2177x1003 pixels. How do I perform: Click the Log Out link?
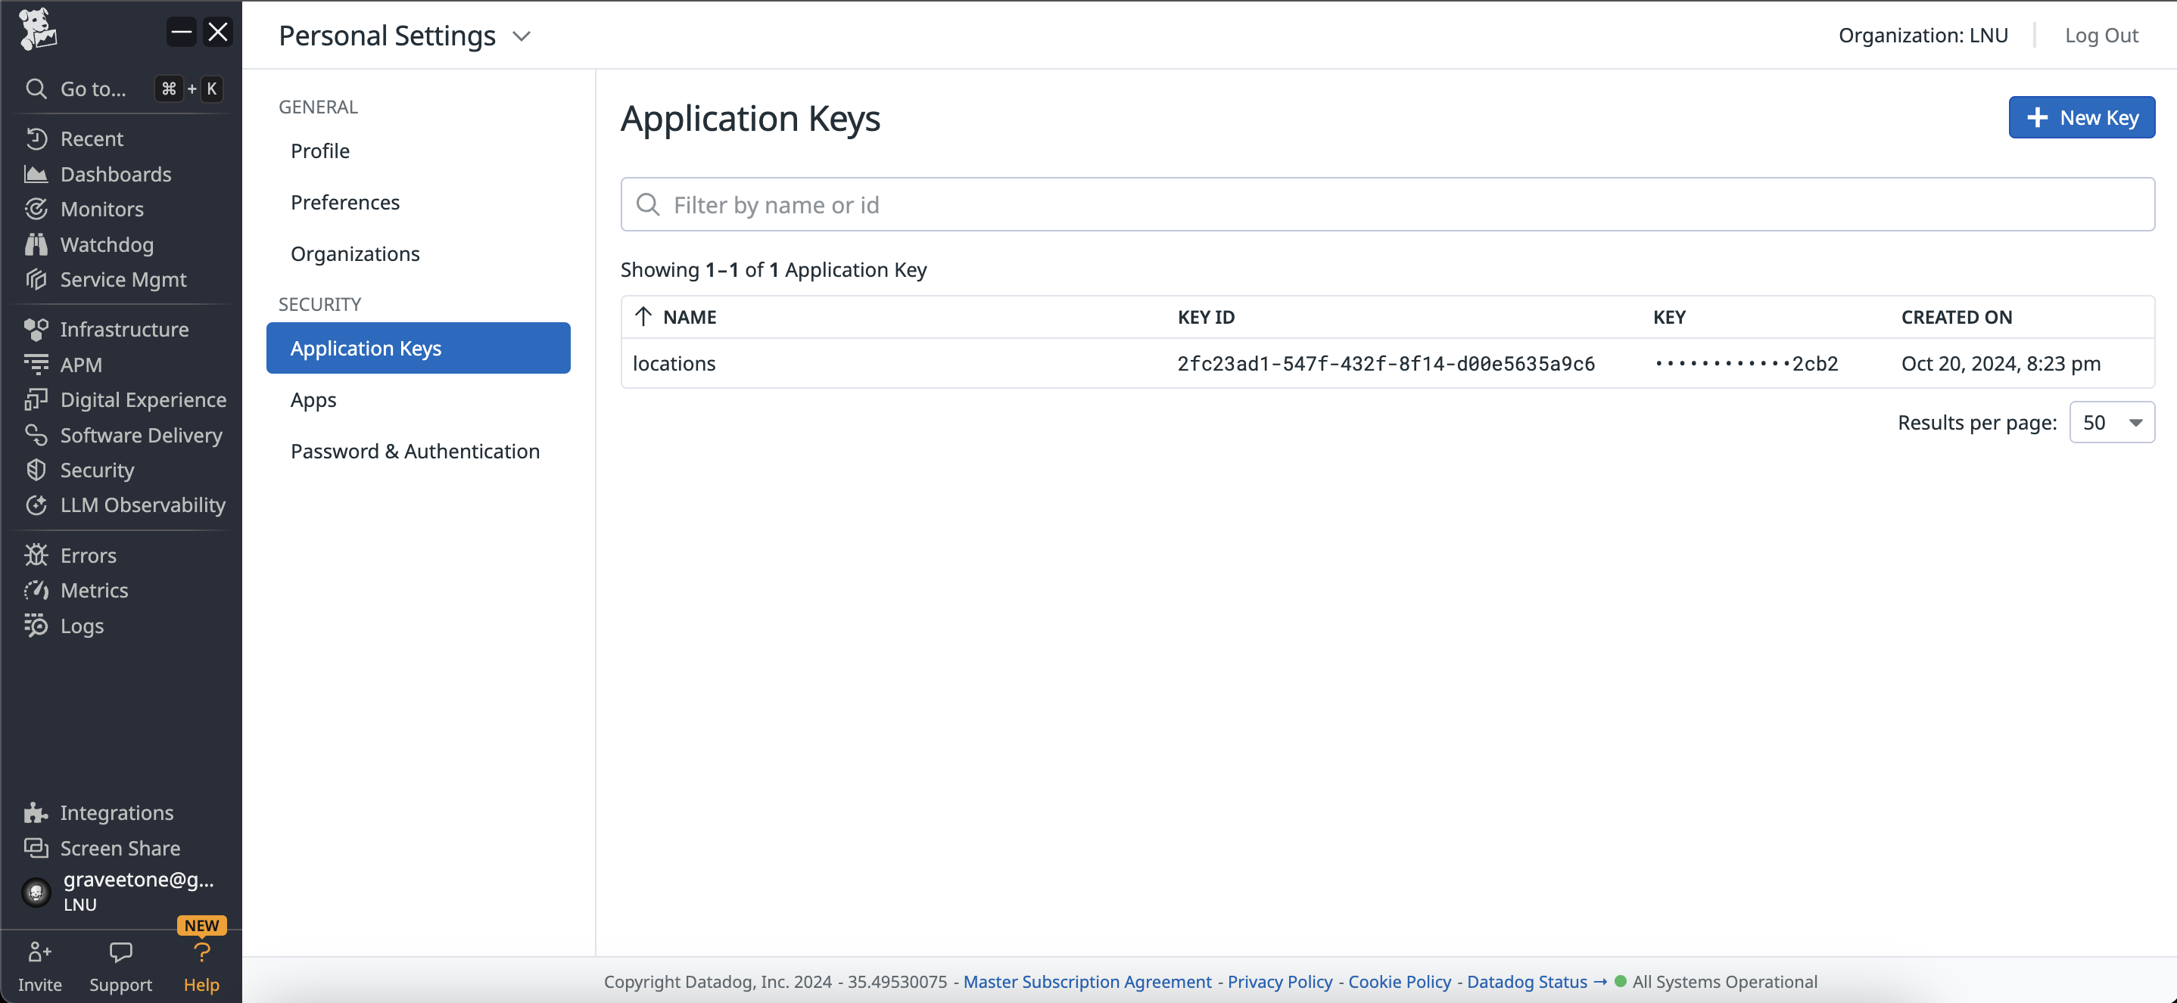tap(2101, 36)
